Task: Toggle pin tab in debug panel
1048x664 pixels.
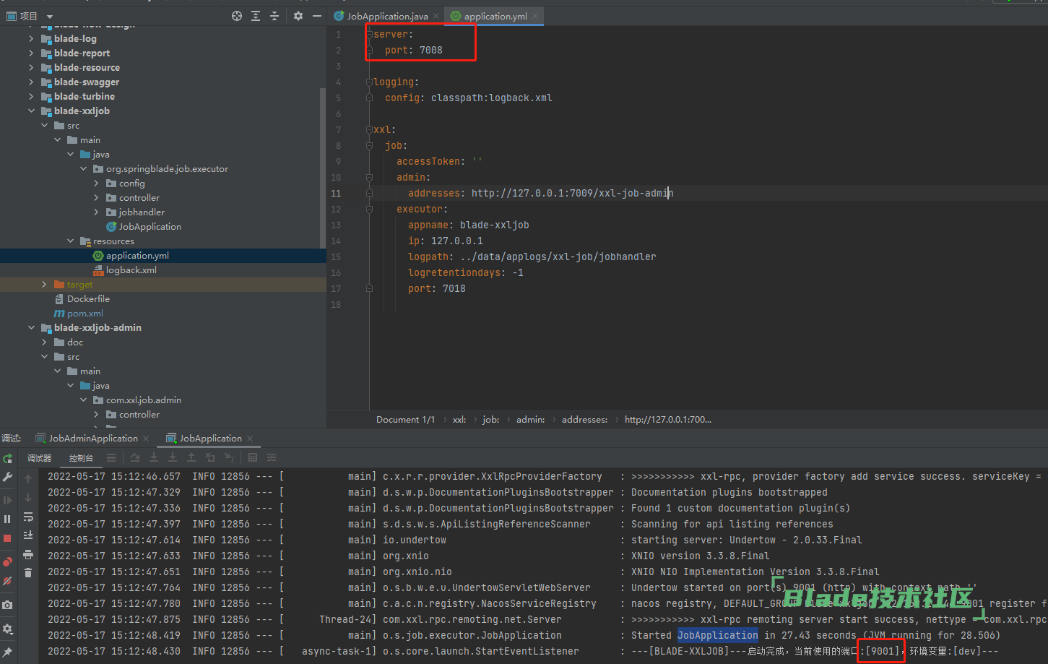Action: click(7, 652)
